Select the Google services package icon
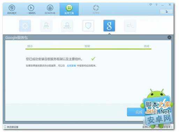Viewport: 179px width, 132px height. [109, 26]
